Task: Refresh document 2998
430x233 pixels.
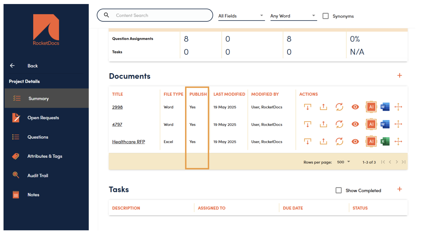Action: 339,107
